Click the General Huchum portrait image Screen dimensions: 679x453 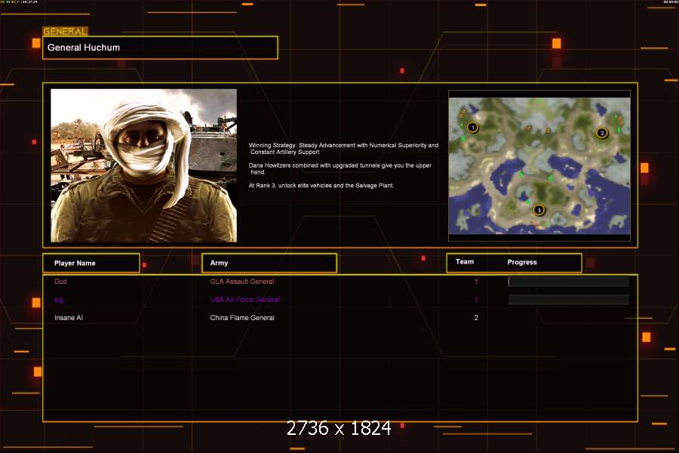(x=143, y=165)
